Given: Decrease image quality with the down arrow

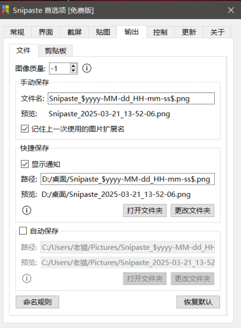Looking at the screenshot, I should (73, 71).
